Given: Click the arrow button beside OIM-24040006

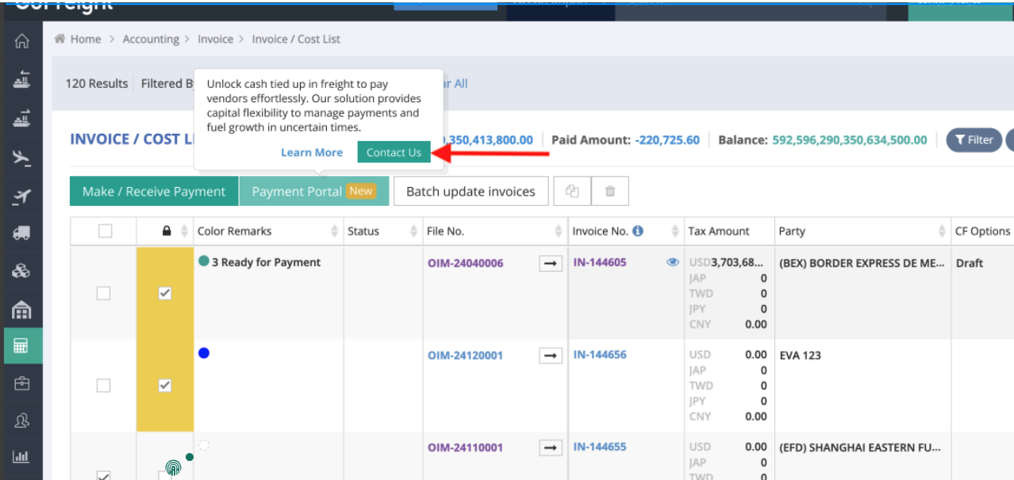Looking at the screenshot, I should [551, 263].
